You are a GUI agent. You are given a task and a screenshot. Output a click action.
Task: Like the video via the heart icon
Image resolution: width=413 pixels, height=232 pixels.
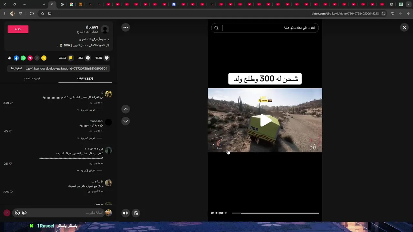[x=107, y=58]
